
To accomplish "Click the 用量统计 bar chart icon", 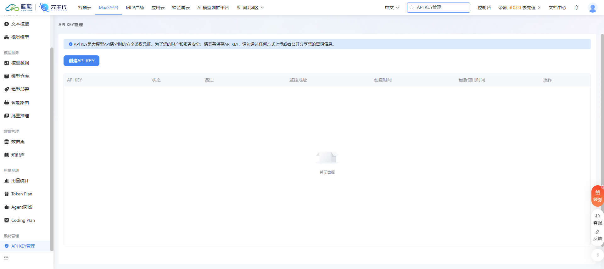I will [7, 181].
